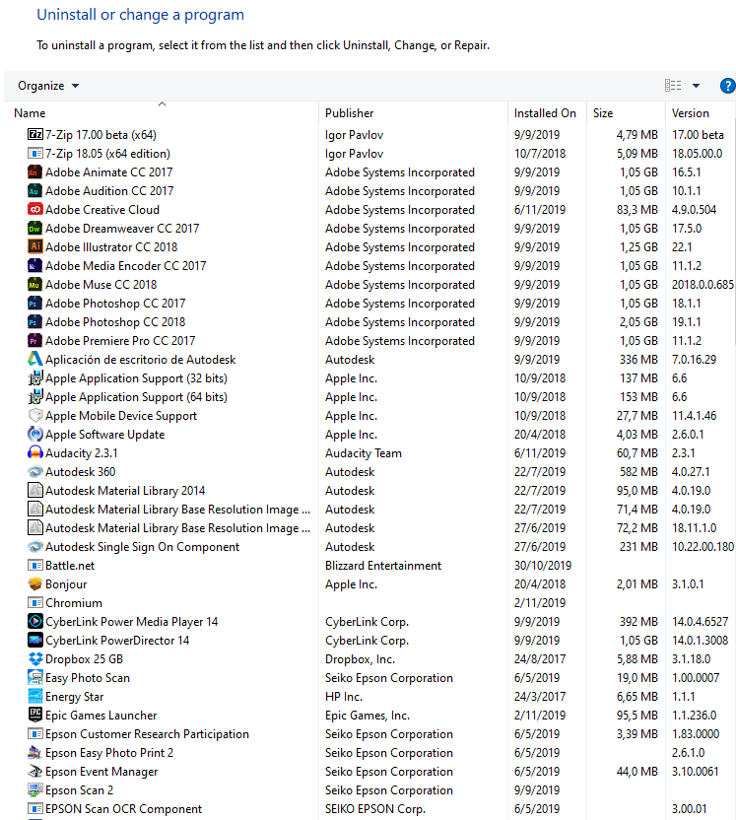Sort by the Name column header

[x=162, y=113]
